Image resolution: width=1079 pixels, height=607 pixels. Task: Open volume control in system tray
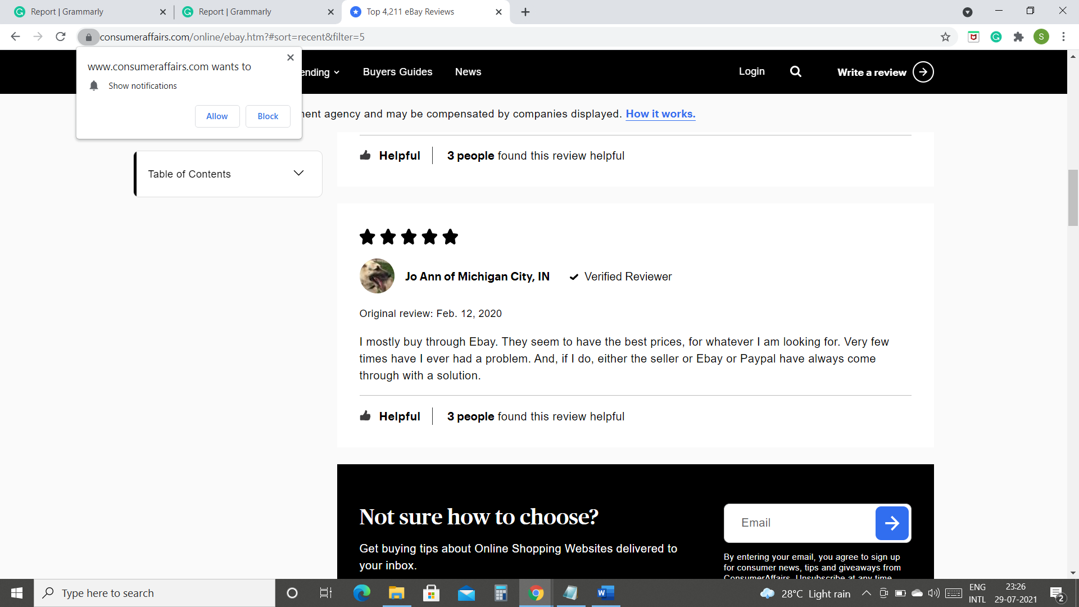[x=934, y=593]
